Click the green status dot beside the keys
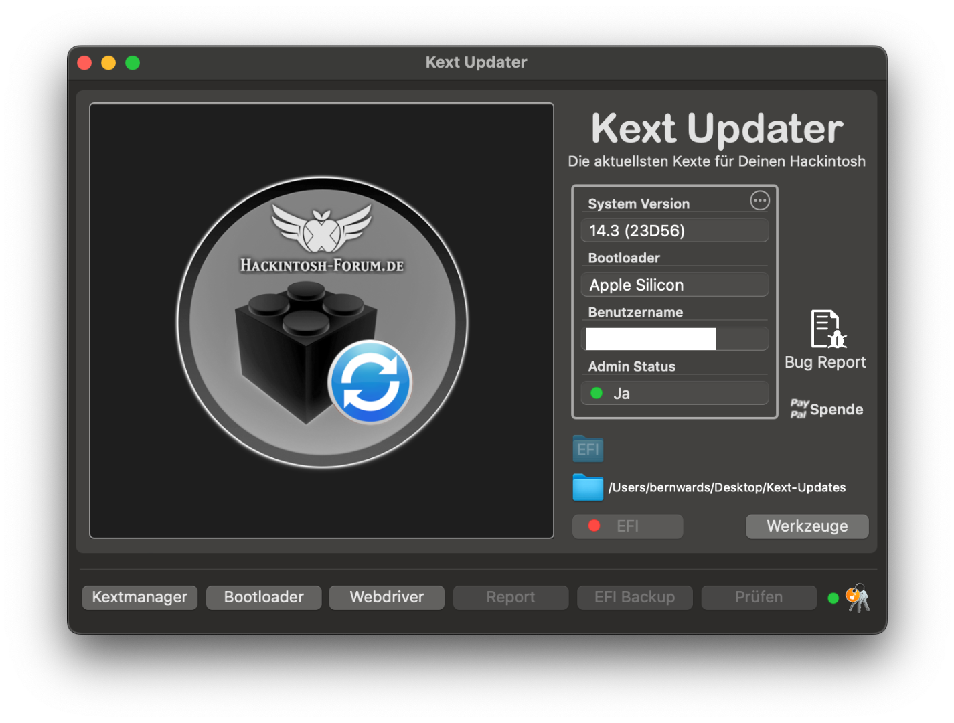The width and height of the screenshot is (954, 723). [x=833, y=598]
